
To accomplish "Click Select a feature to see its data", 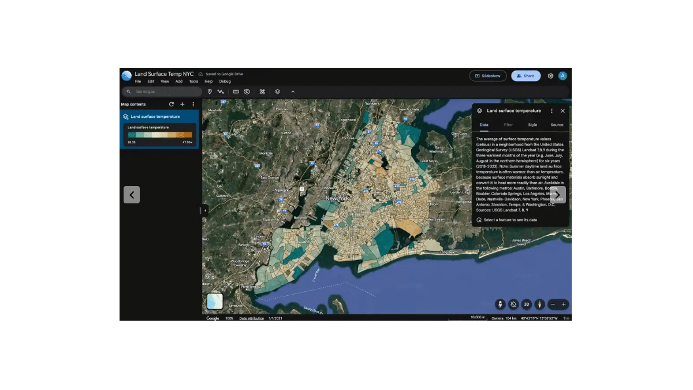I will pos(511,220).
